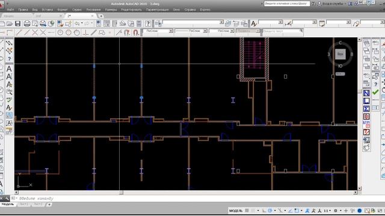385x216 pixels.
Task: Toggle МОДЕЛЬ space button in status bar
Action: point(235,211)
